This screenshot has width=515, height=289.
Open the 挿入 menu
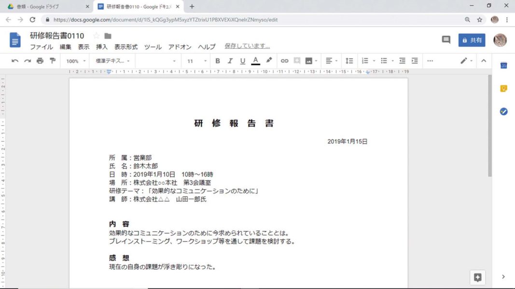[x=102, y=47]
